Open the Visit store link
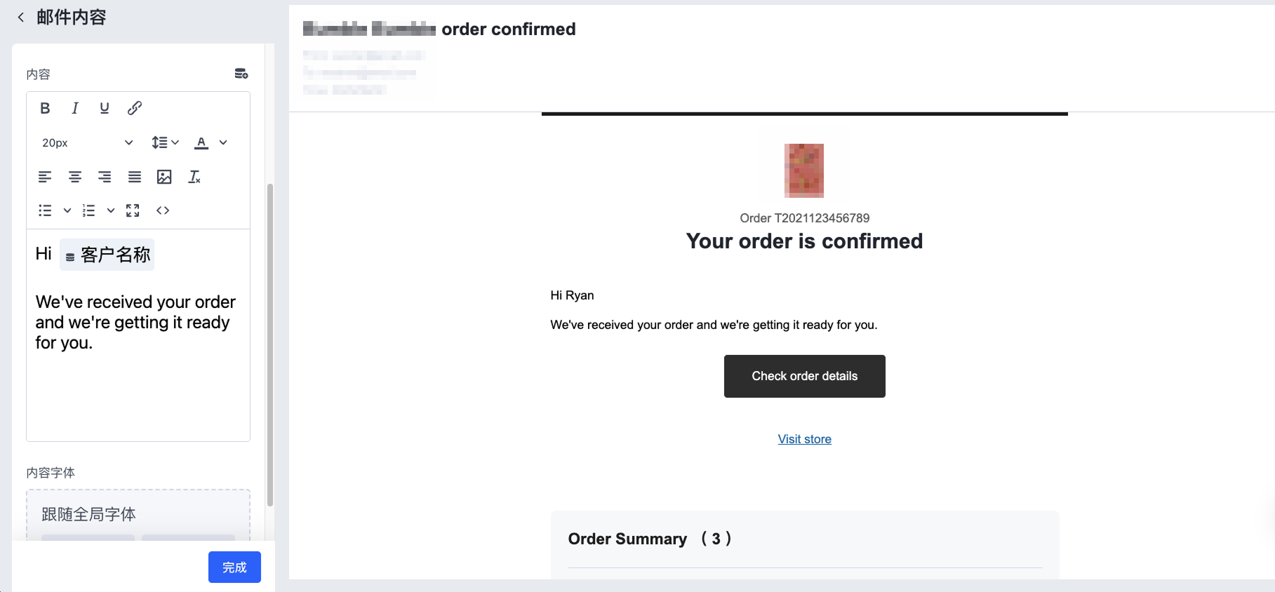 click(805, 439)
